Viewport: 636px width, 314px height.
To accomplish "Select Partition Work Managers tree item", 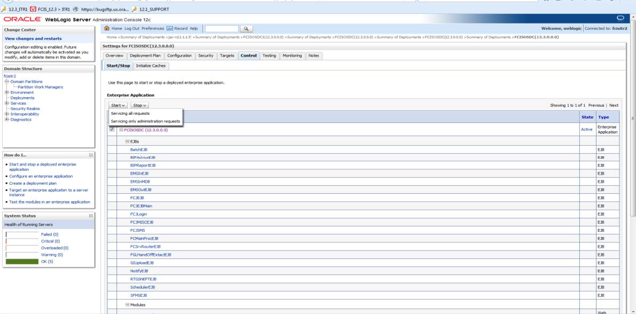I will [41, 87].
